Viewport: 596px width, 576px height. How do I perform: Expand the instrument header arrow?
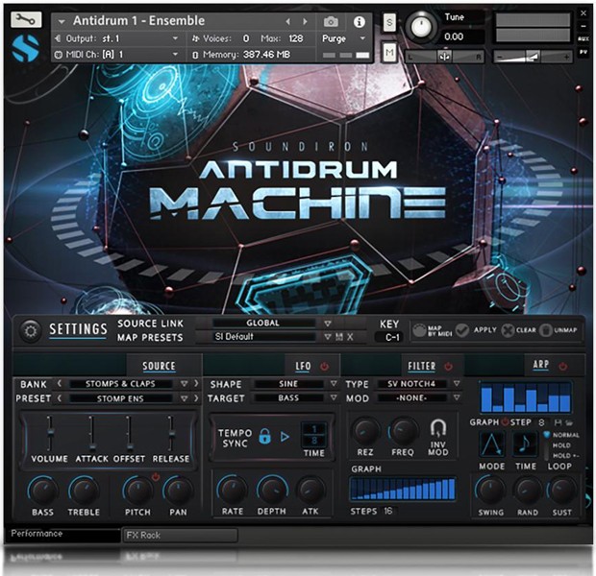62,22
